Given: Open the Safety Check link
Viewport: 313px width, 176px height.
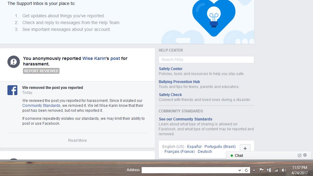Looking at the screenshot, I should click(x=170, y=95).
